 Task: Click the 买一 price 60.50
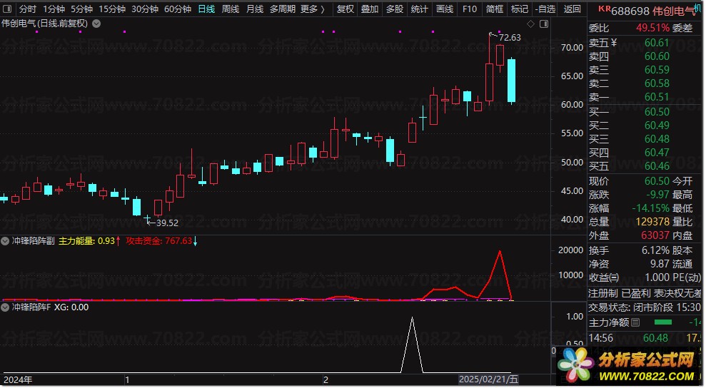657,112
